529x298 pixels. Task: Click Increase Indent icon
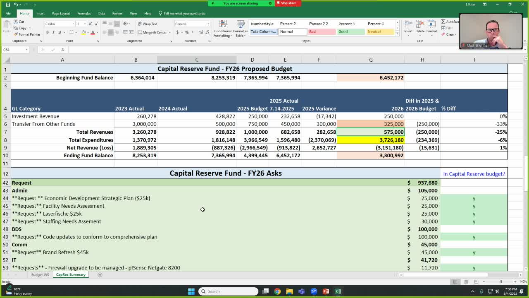(x=131, y=32)
